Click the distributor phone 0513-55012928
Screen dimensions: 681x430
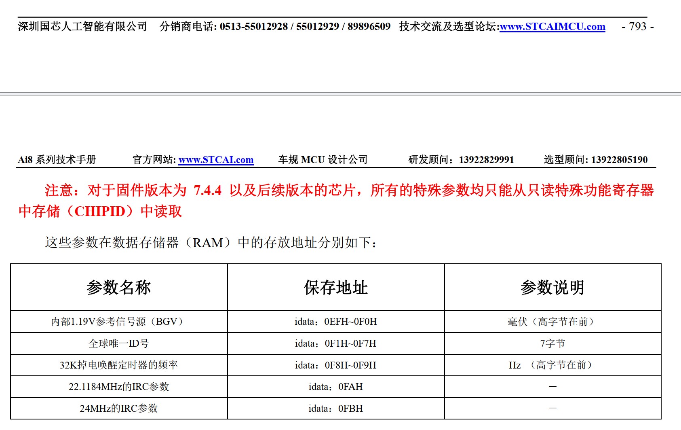pos(253,27)
